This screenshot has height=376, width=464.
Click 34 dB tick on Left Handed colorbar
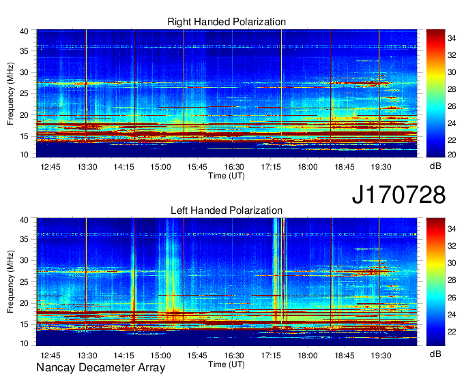click(x=452, y=229)
